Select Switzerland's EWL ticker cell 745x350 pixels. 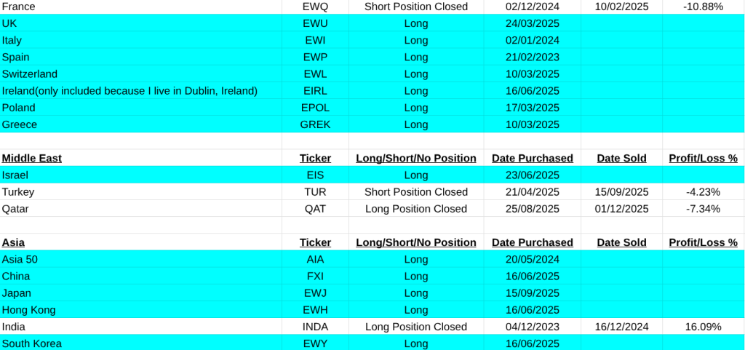315,74
